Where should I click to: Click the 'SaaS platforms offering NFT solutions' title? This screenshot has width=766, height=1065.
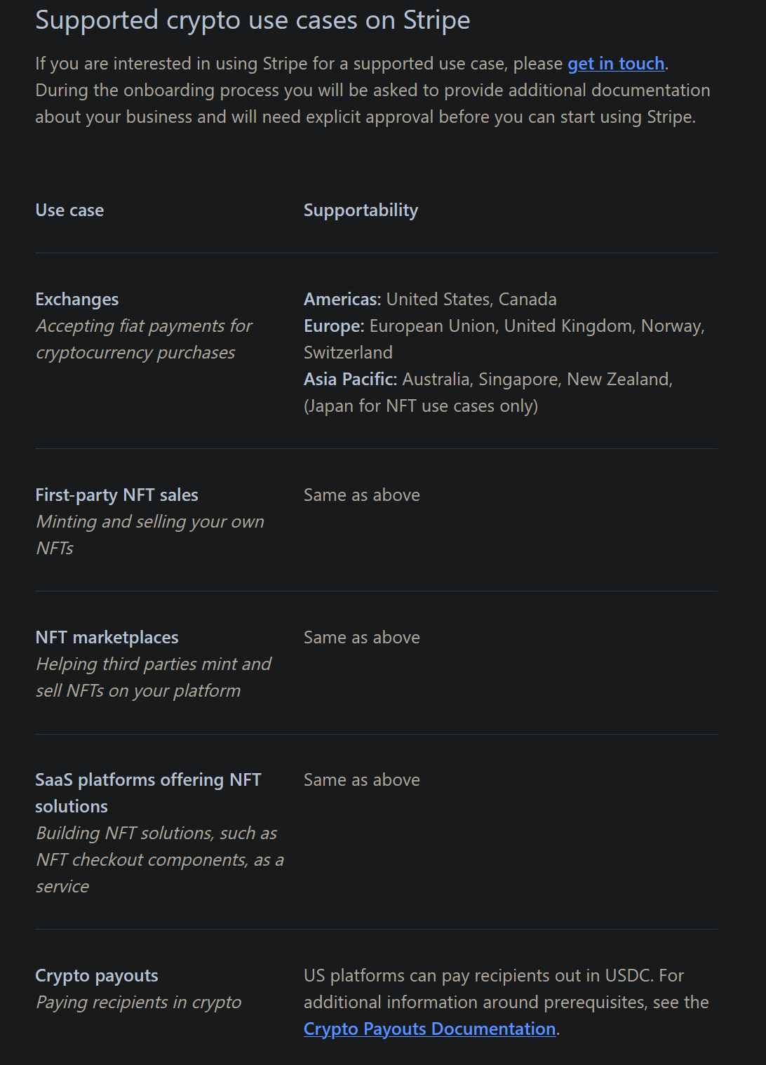tap(148, 793)
